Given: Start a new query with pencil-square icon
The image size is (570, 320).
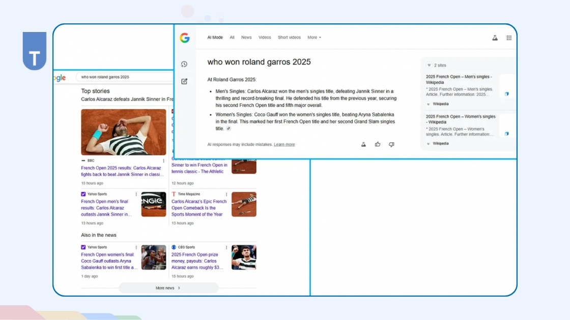Looking at the screenshot, I should (184, 81).
